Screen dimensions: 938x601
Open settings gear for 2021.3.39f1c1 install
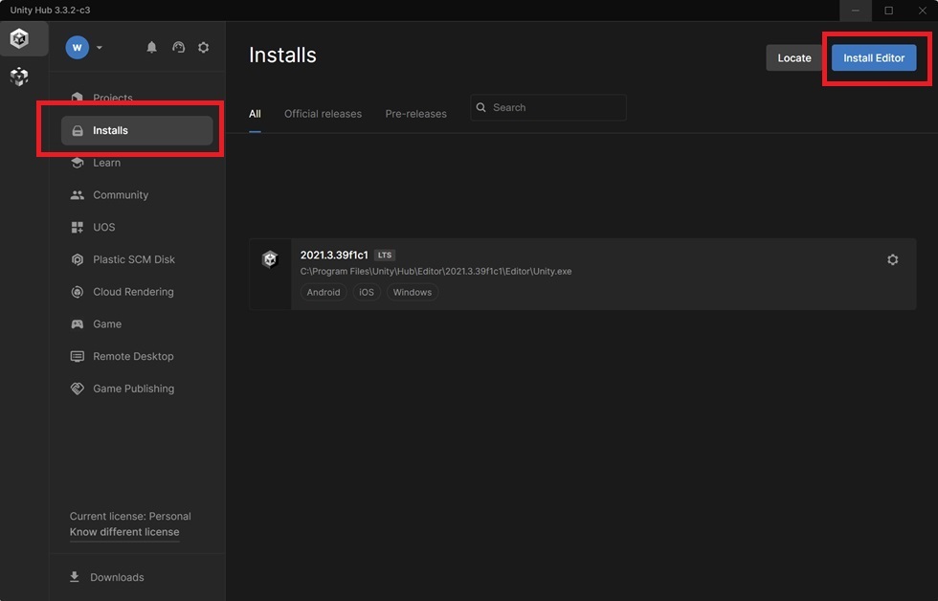tap(892, 259)
